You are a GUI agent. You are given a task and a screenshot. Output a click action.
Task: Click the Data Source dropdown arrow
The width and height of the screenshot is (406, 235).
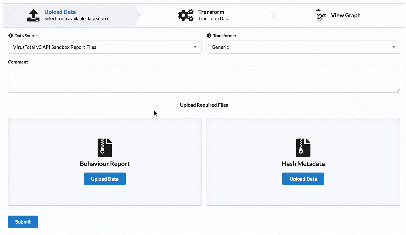coord(195,47)
